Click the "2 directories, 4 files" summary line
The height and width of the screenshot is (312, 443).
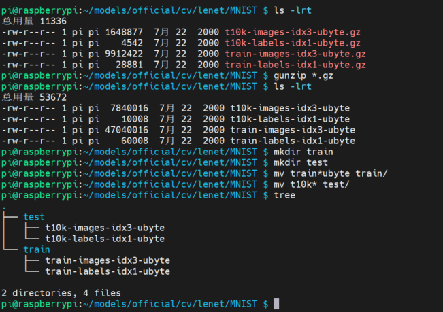[x=61, y=293]
